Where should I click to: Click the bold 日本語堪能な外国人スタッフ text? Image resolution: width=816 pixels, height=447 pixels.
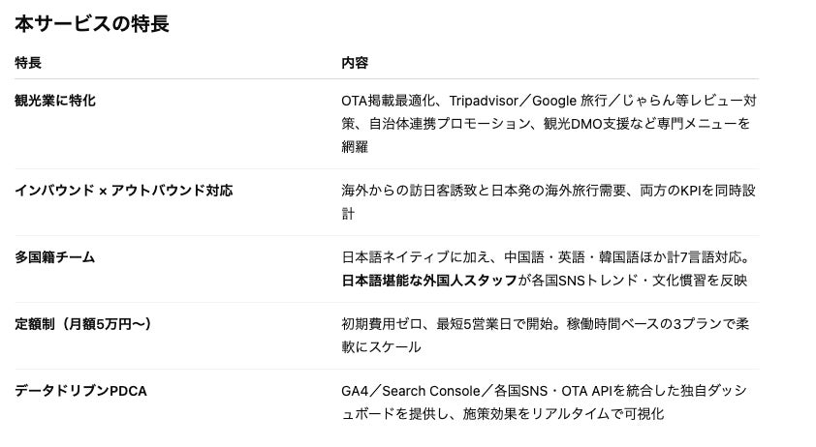[429, 281]
